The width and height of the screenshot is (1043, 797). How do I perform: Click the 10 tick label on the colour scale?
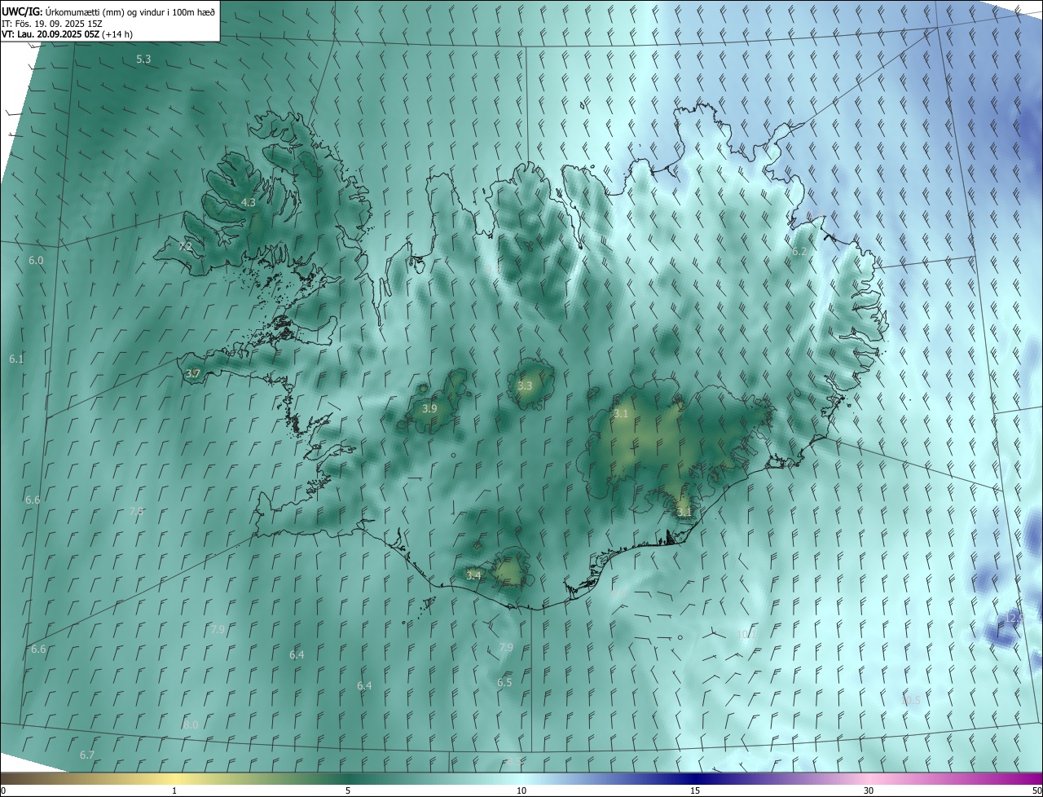point(521,790)
